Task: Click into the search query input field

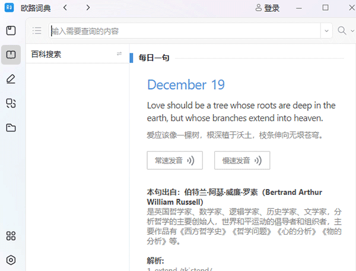Action: [x=184, y=31]
